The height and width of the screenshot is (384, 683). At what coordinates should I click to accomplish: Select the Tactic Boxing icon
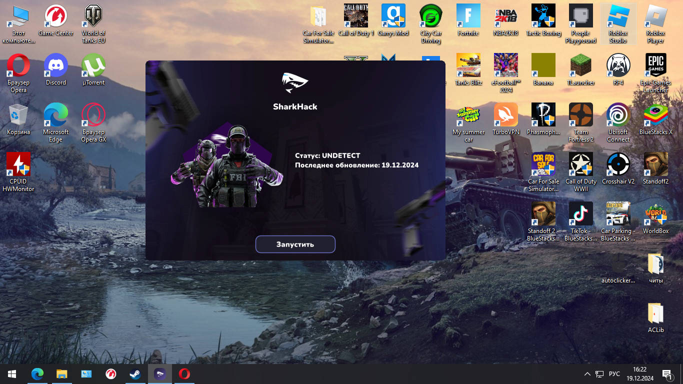pyautogui.click(x=543, y=20)
